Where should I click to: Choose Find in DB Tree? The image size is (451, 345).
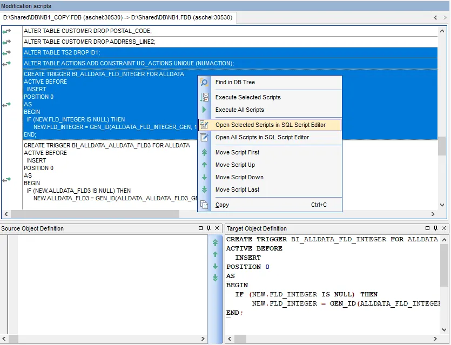click(270, 82)
